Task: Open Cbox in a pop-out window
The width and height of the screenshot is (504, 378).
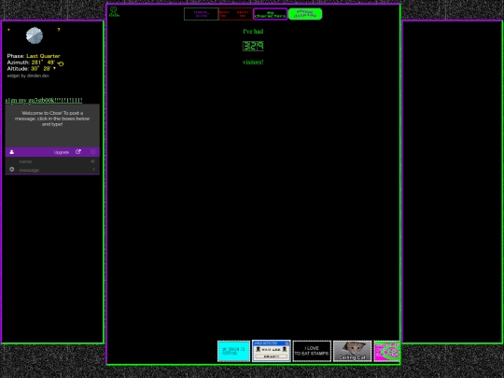Action: click(78, 152)
